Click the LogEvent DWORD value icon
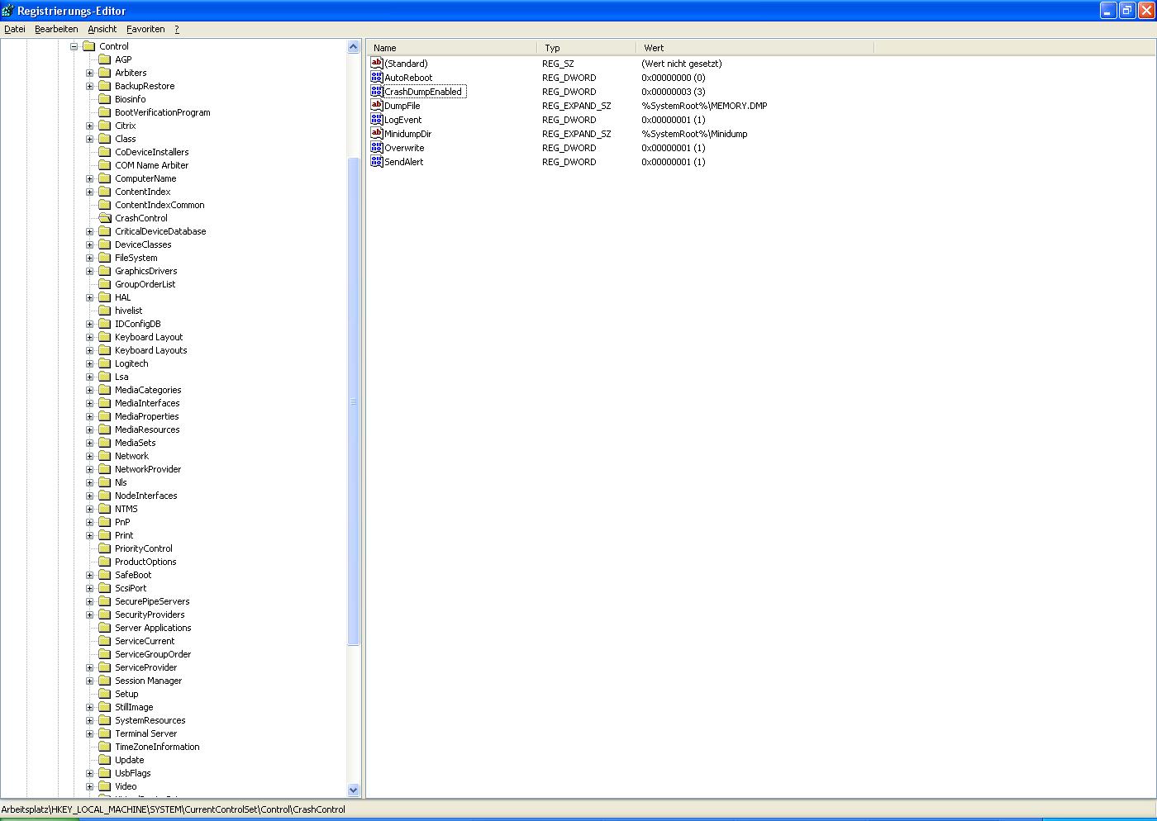The image size is (1157, 821). point(377,120)
